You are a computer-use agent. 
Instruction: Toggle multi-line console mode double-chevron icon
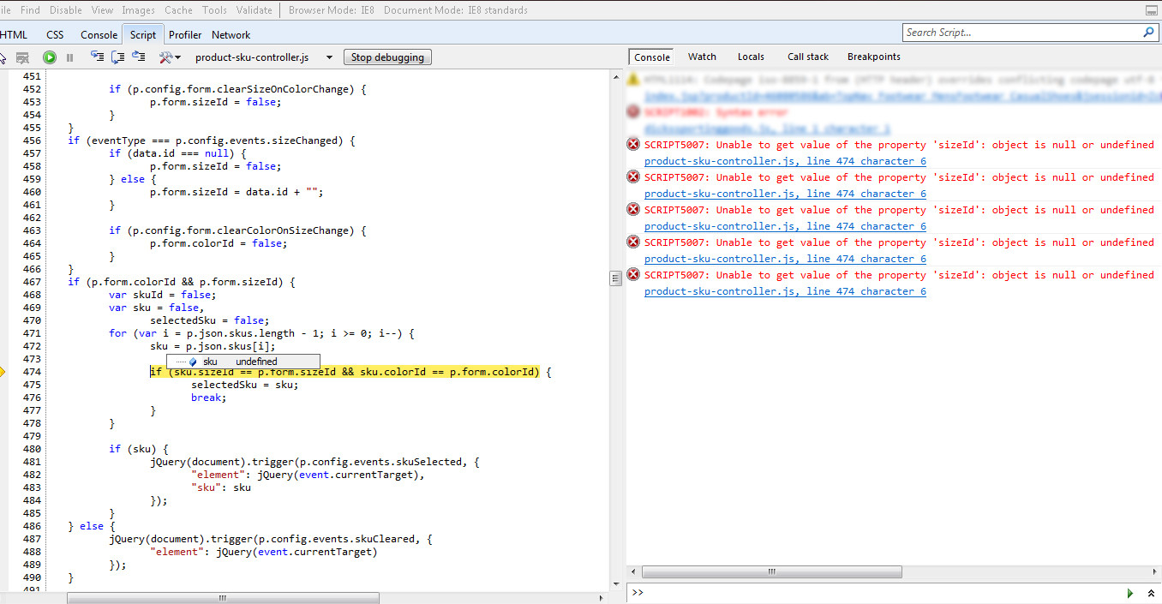[1151, 593]
